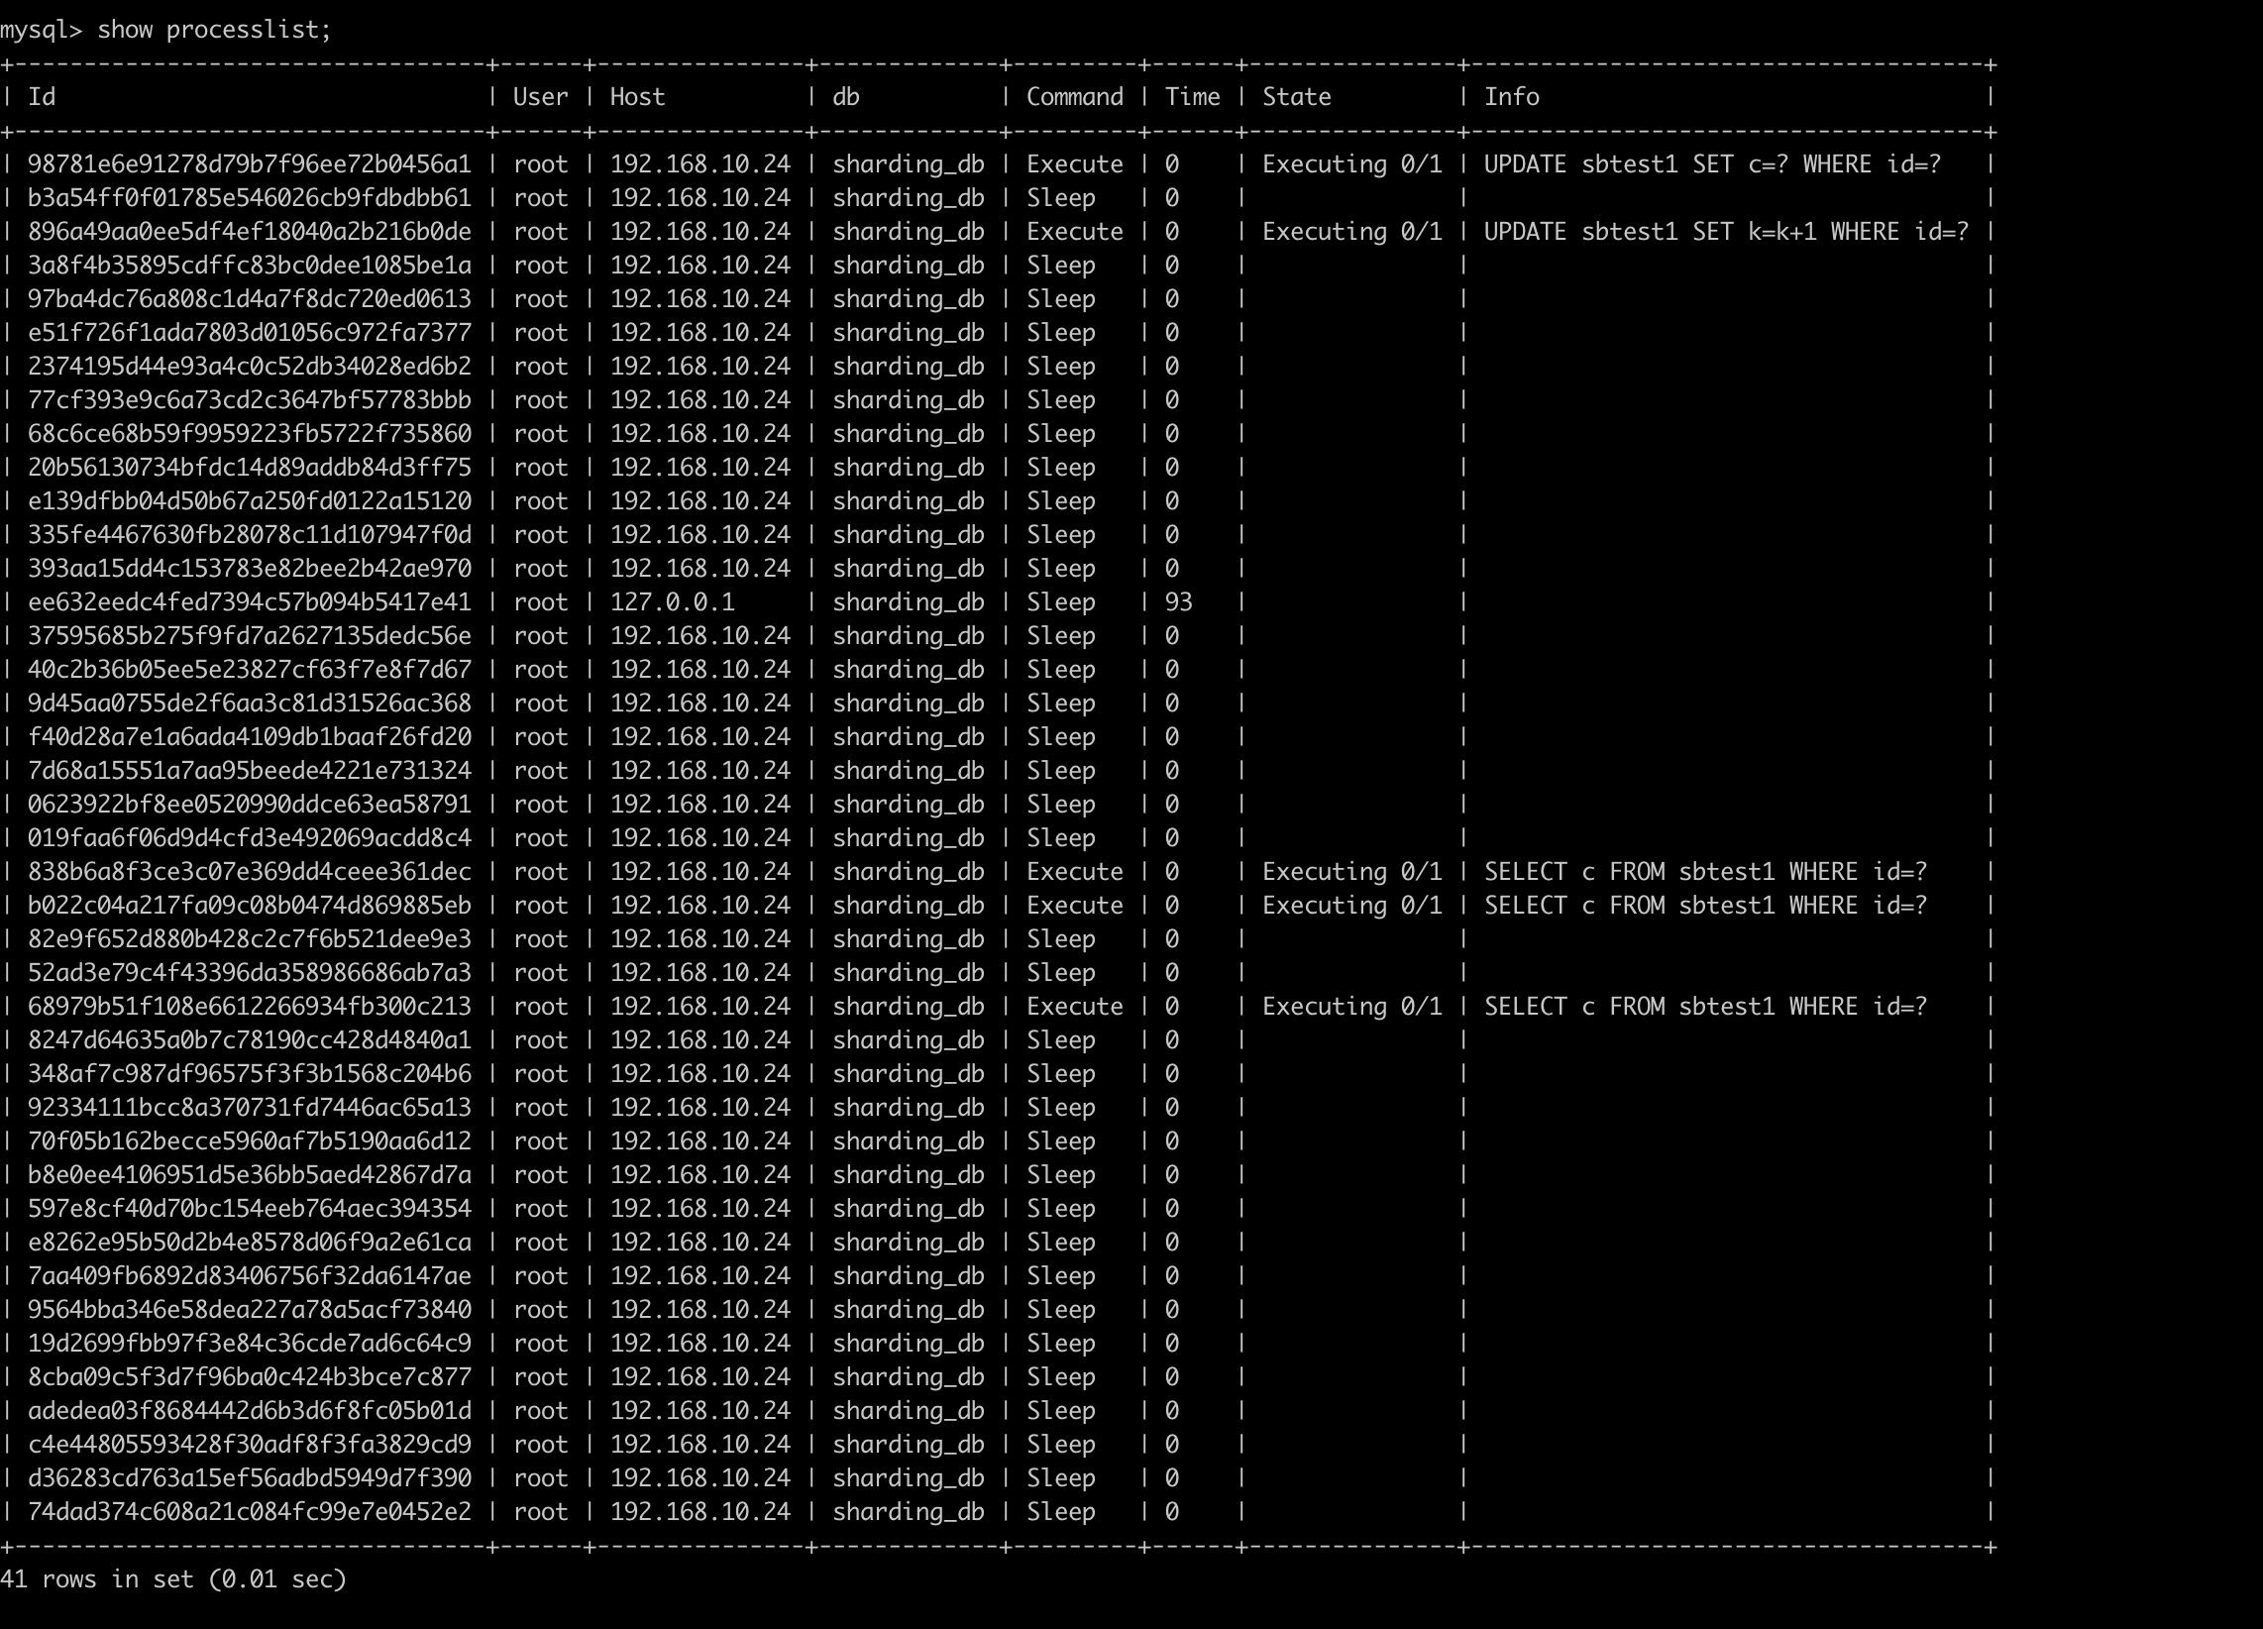Click the Command column header

click(x=1074, y=97)
